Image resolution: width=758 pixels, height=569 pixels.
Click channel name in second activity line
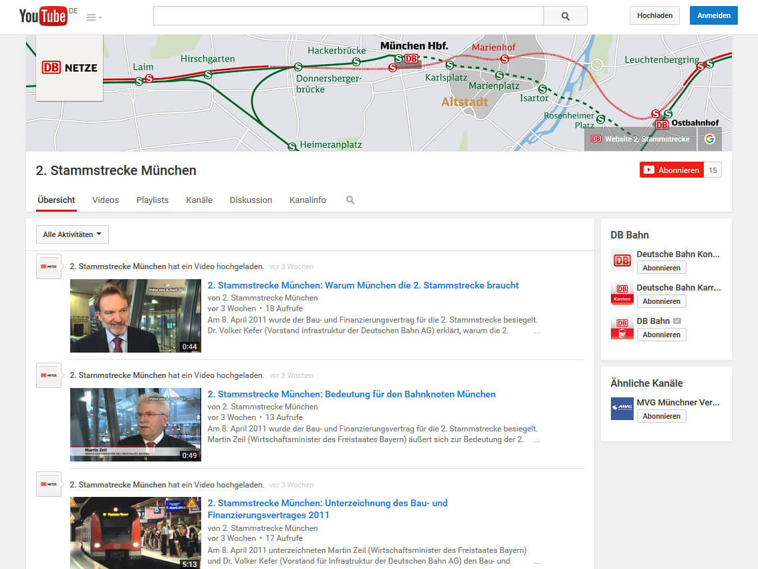[118, 375]
